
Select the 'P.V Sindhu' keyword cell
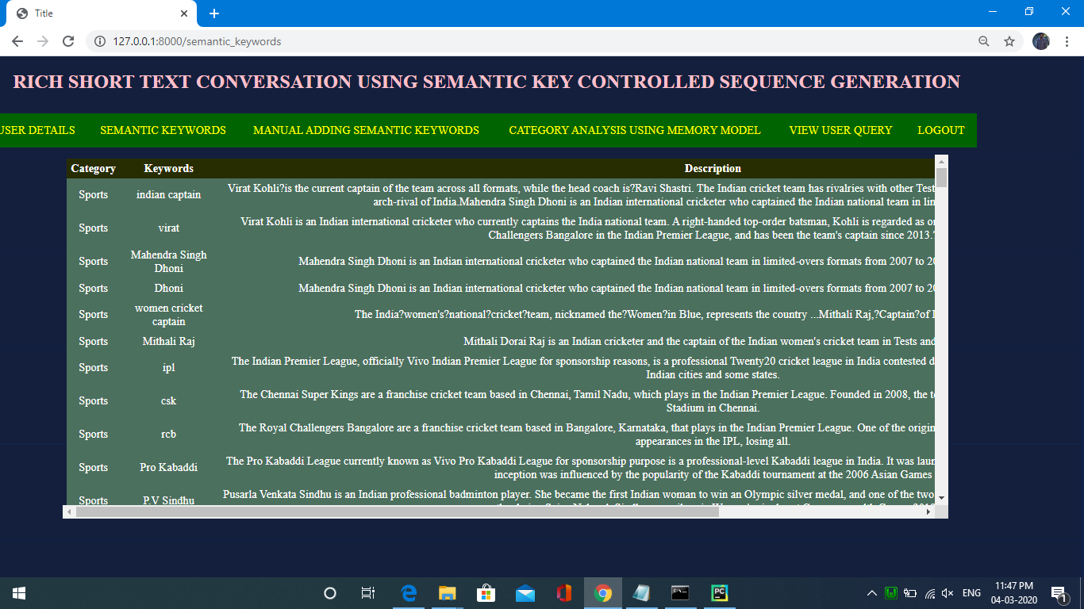tap(168, 500)
